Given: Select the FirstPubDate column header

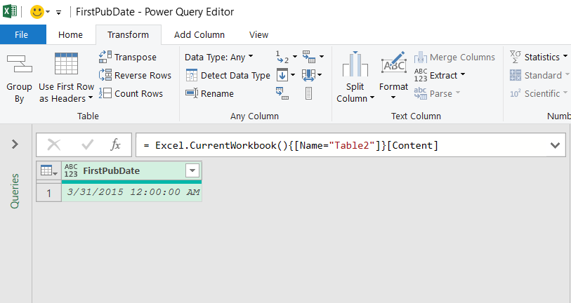Looking at the screenshot, I should click(x=132, y=170).
